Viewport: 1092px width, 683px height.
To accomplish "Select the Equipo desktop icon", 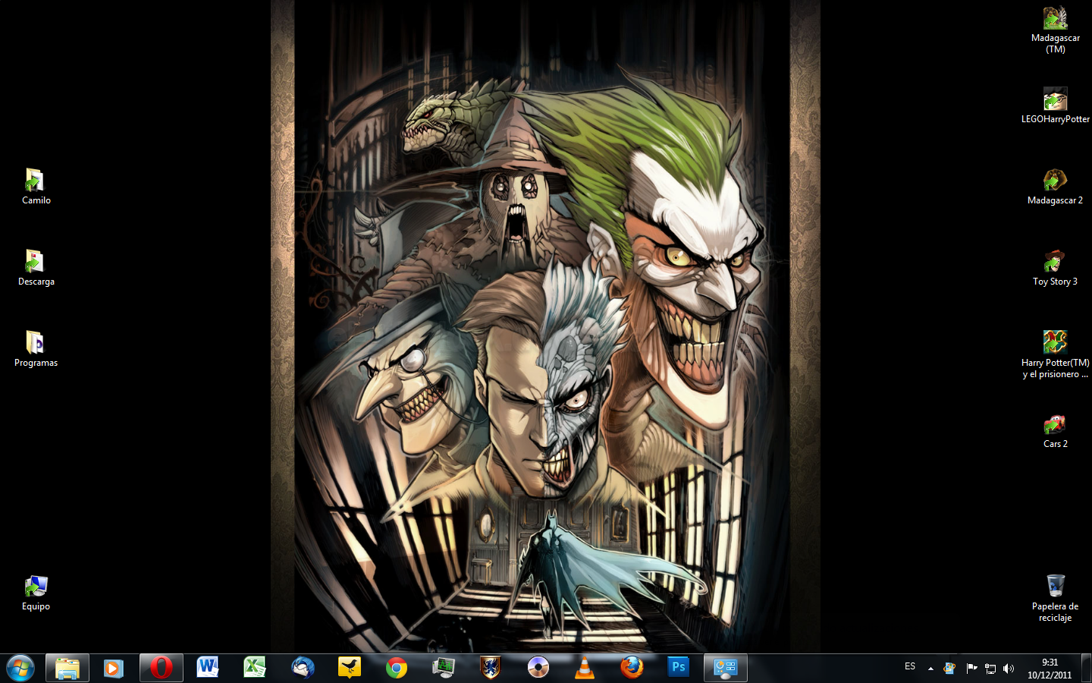I will pos(36,593).
